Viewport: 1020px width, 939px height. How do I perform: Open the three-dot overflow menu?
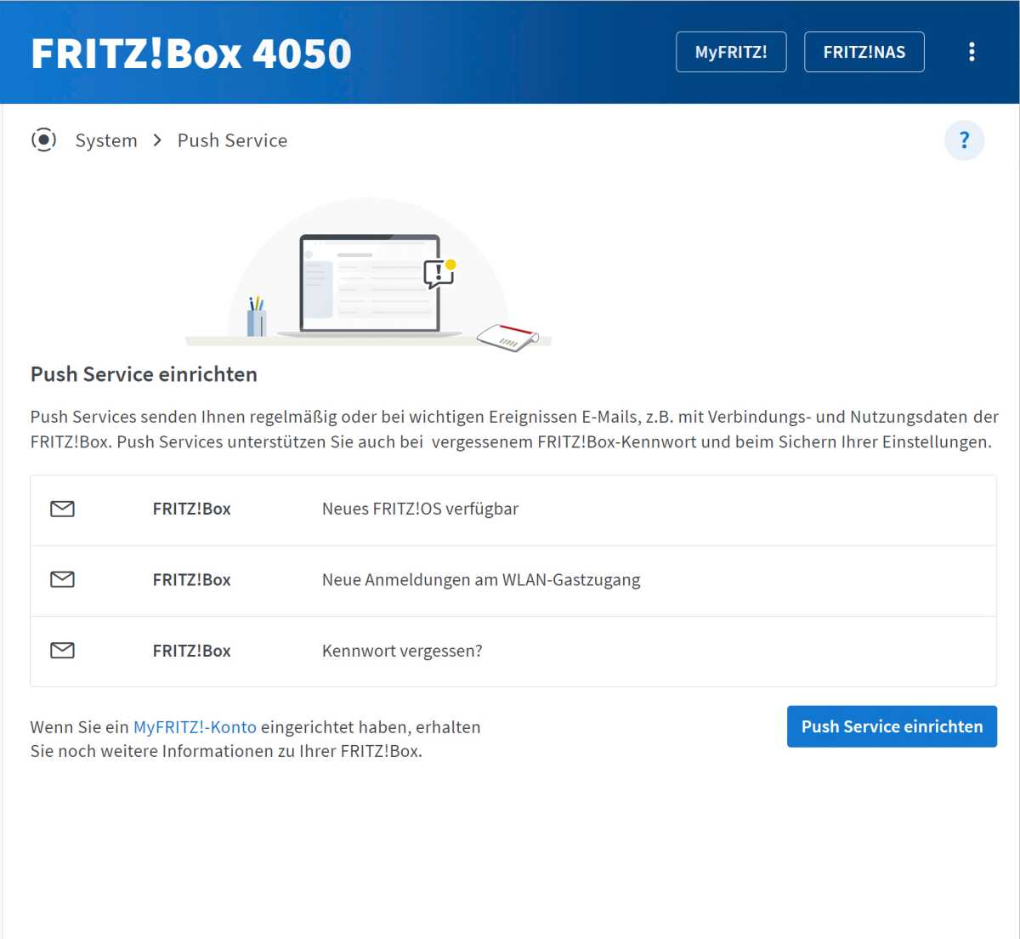pyautogui.click(x=972, y=52)
